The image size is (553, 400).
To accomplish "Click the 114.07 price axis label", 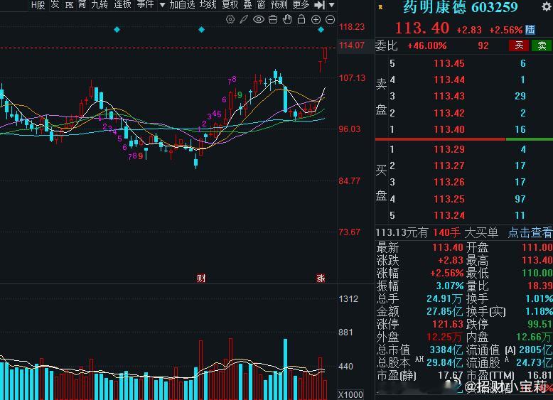I will tap(351, 45).
